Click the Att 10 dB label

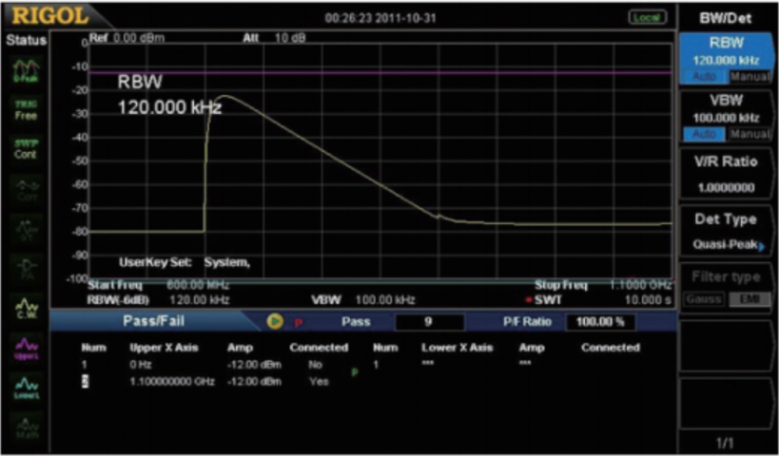pyautogui.click(x=274, y=38)
